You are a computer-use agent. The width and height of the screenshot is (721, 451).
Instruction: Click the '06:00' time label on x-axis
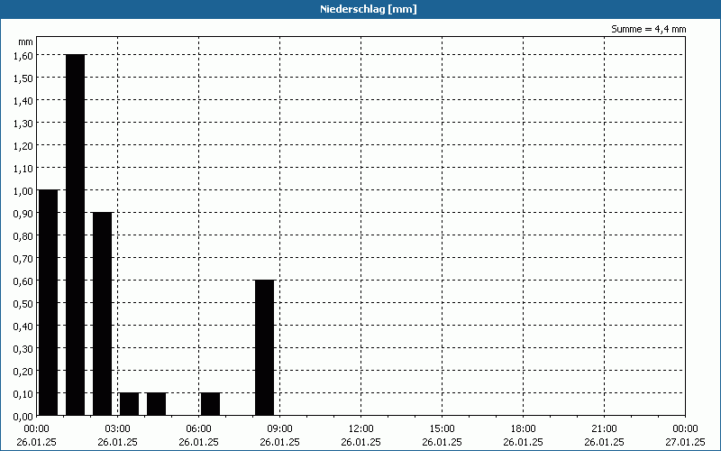[x=198, y=428]
